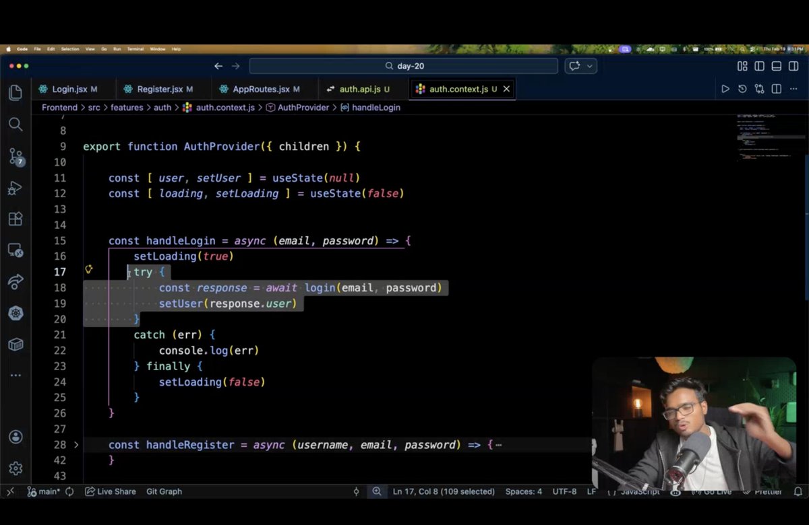Open Git Graph from the status bar
The height and width of the screenshot is (525, 809).
[x=164, y=492]
